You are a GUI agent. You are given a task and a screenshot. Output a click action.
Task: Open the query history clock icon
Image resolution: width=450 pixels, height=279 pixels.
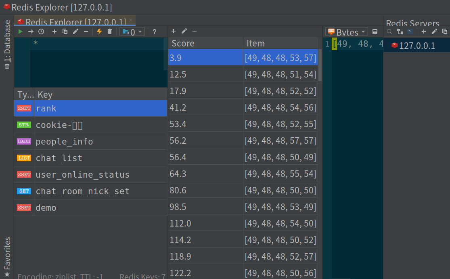[41, 31]
